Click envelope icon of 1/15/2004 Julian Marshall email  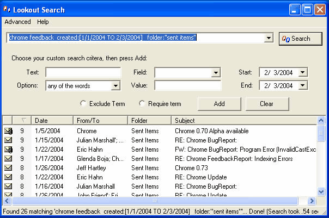point(8,140)
